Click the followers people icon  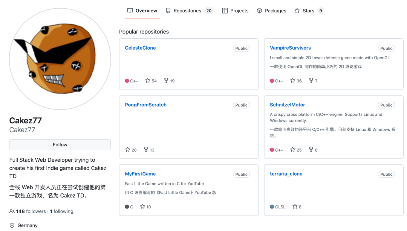click(12, 211)
